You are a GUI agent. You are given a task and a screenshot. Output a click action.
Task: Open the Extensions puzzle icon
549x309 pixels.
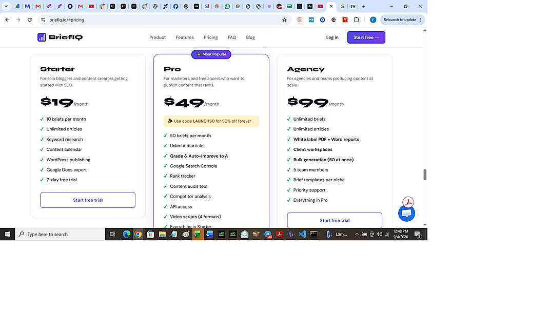coord(357,20)
